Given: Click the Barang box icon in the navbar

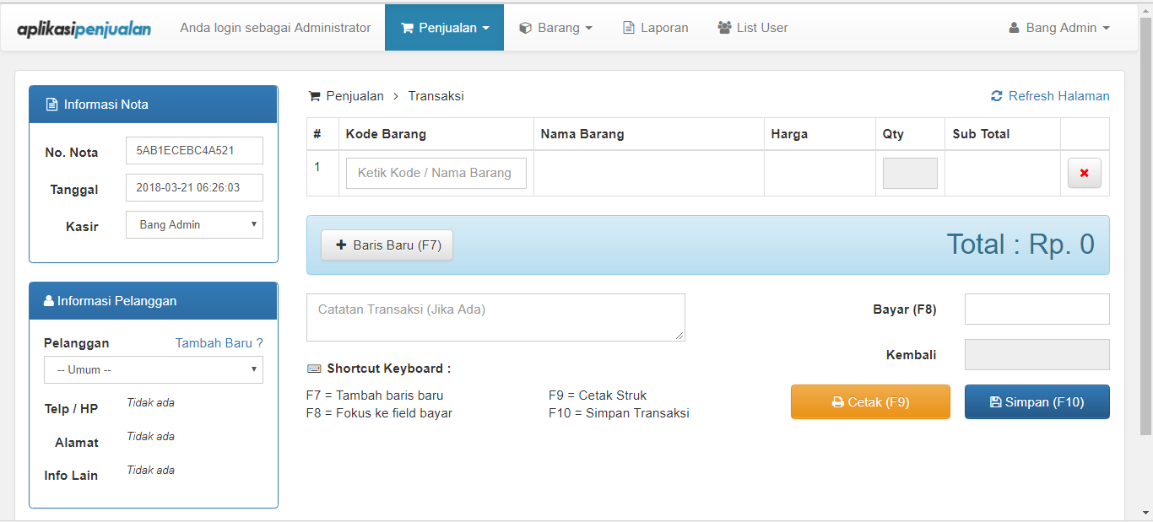Looking at the screenshot, I should [524, 27].
